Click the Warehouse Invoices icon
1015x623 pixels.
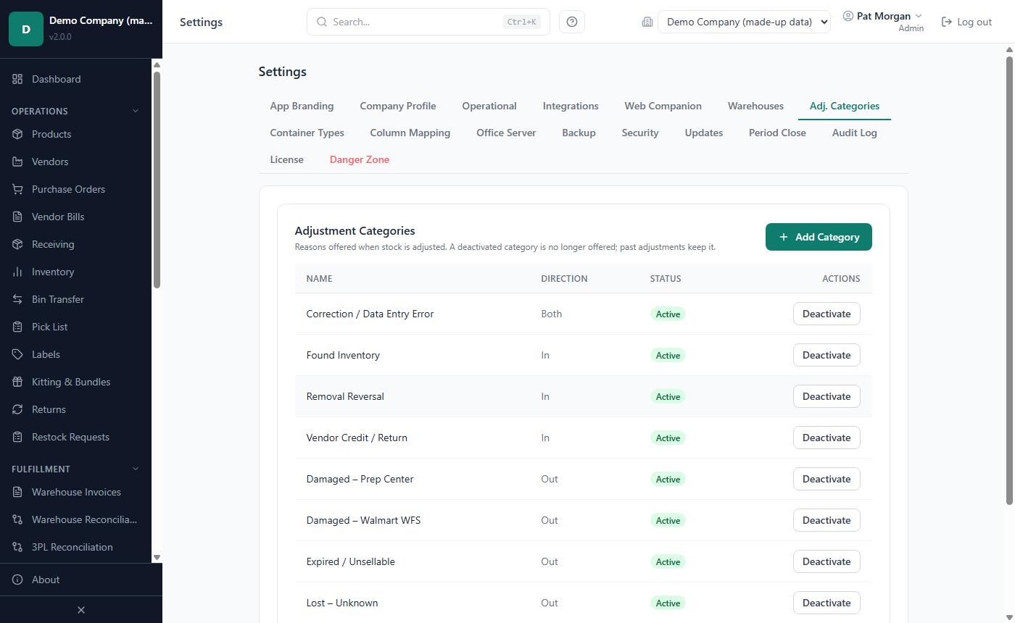pos(17,492)
